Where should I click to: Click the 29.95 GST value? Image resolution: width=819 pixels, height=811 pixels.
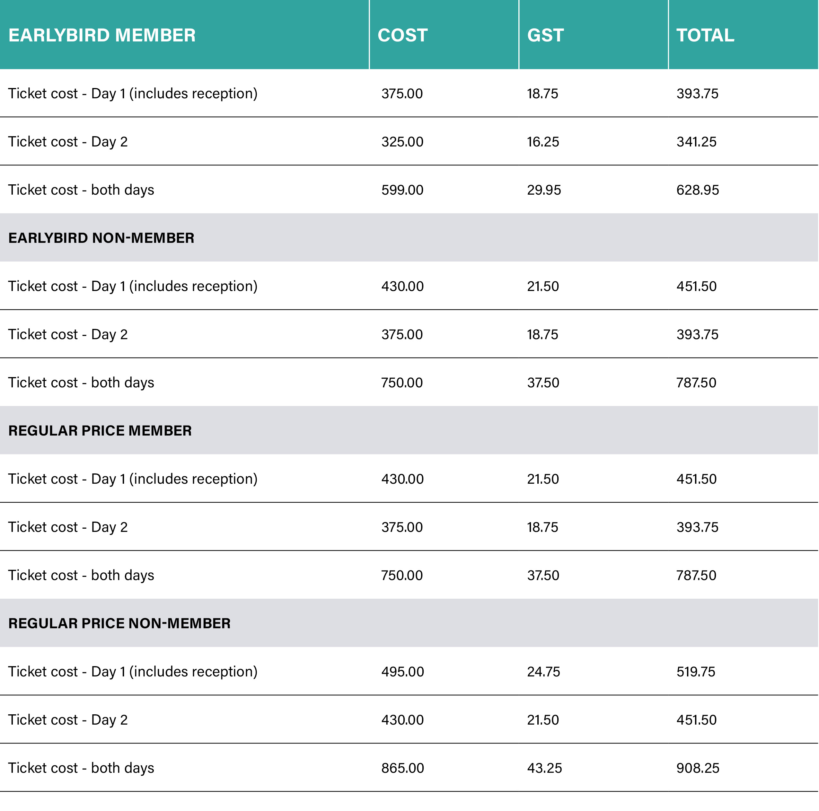[544, 190]
